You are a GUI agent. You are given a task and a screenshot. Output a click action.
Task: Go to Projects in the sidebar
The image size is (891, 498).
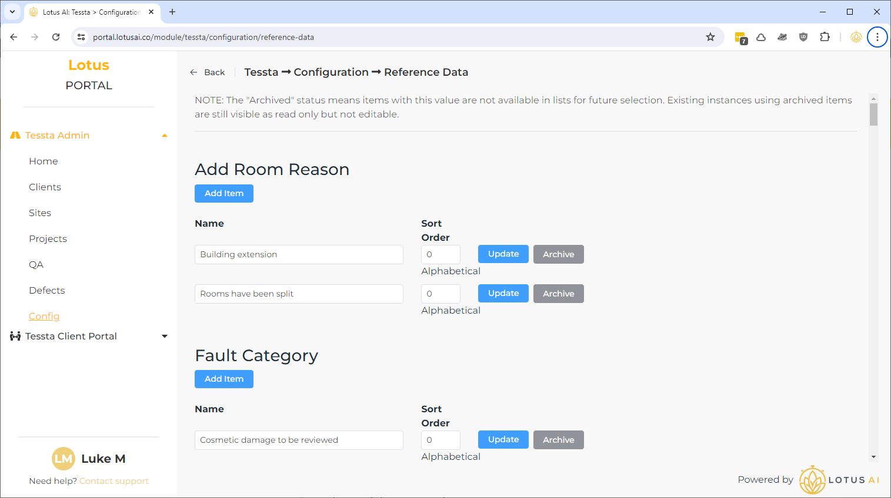48,238
